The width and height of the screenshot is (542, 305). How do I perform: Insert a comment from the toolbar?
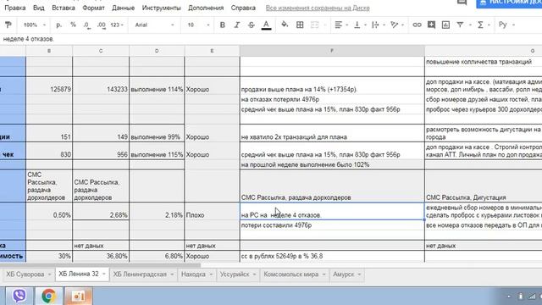431,25
